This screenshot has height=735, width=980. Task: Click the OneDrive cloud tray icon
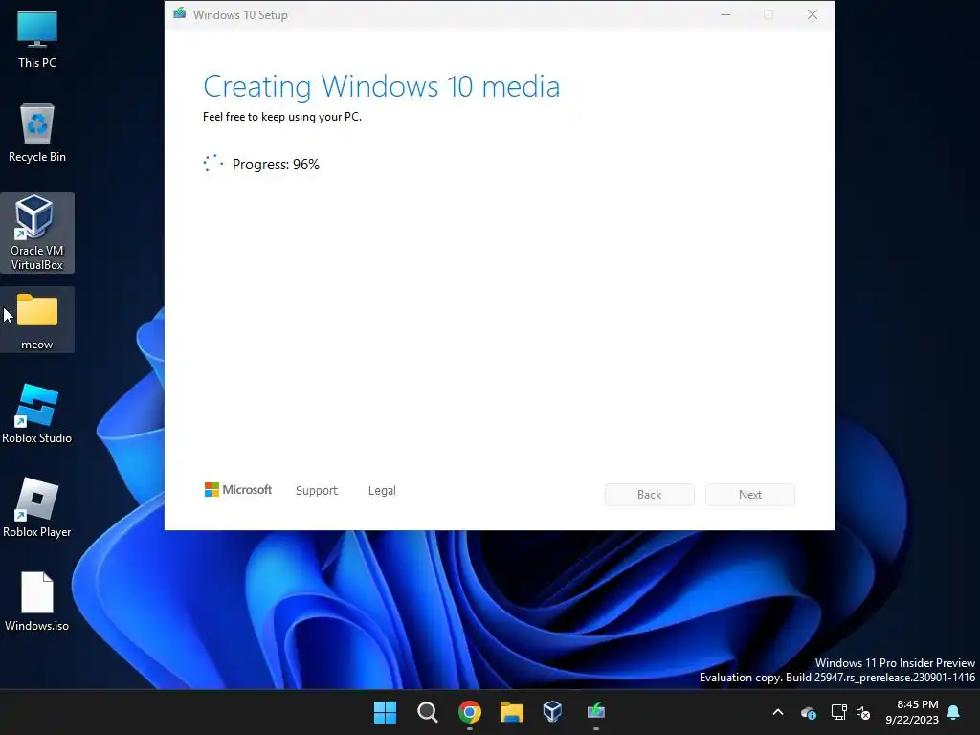[x=808, y=712]
